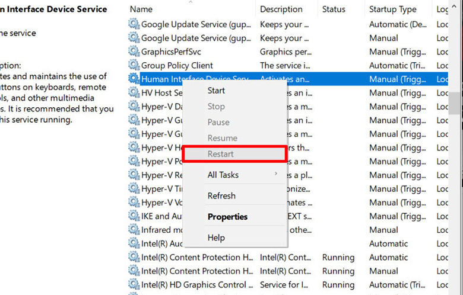Screen dimensions: 463x295
Task: Click the vertical scrollbar thumb
Action: tap(455, 102)
